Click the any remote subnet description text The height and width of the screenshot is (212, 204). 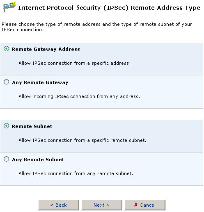(76, 173)
